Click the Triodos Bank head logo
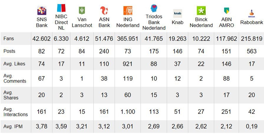This screenshot has width=264, height=134. tap(154, 8)
